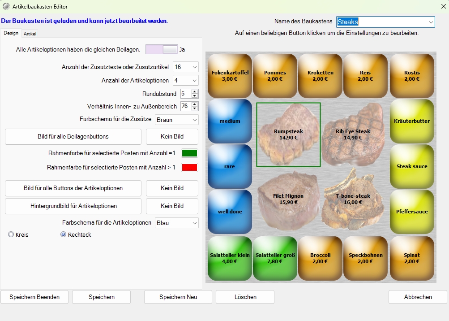Choose the Kroketten side dish button
The width and height of the screenshot is (449, 321).
tap(320, 76)
